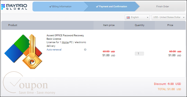Click the struck-through 60.00 in Price column
Viewport: 187px width, 97px height.
175,52
